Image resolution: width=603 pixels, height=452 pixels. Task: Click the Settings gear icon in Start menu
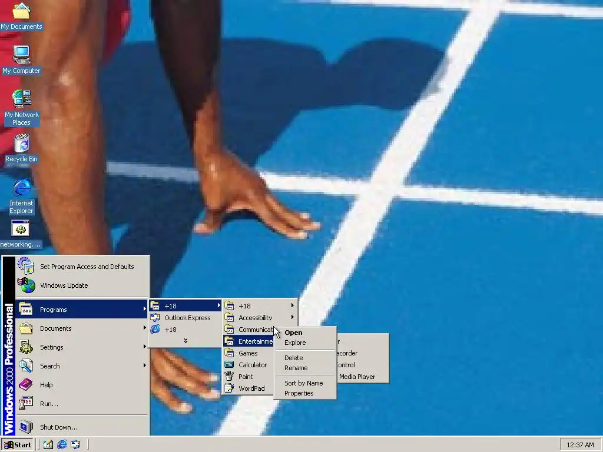pyautogui.click(x=26, y=347)
